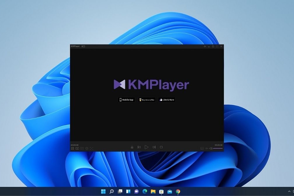Viewport: 294px width, 196px height.
Task: Minimize the KMPlayer window
Action: click(209, 46)
